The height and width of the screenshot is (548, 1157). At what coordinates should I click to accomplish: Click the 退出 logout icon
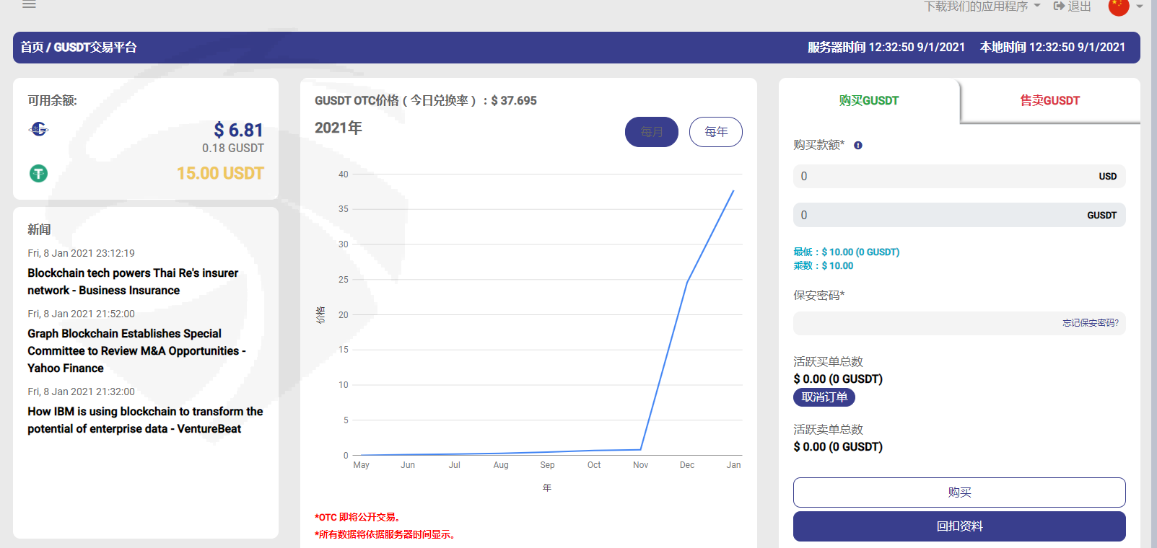point(1059,6)
